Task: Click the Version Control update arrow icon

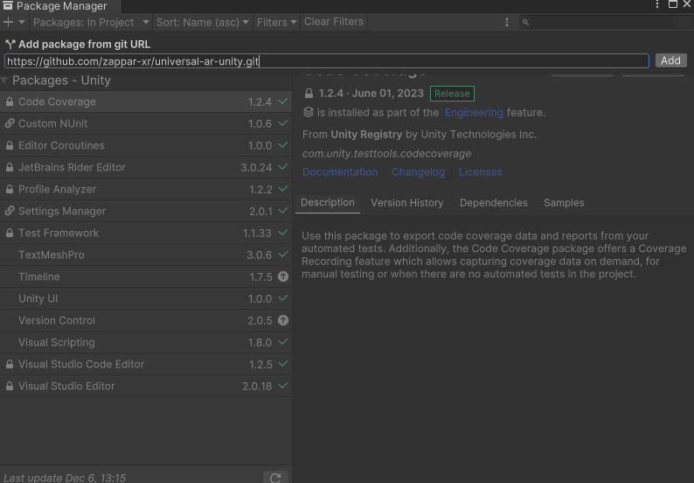Action: pos(283,320)
